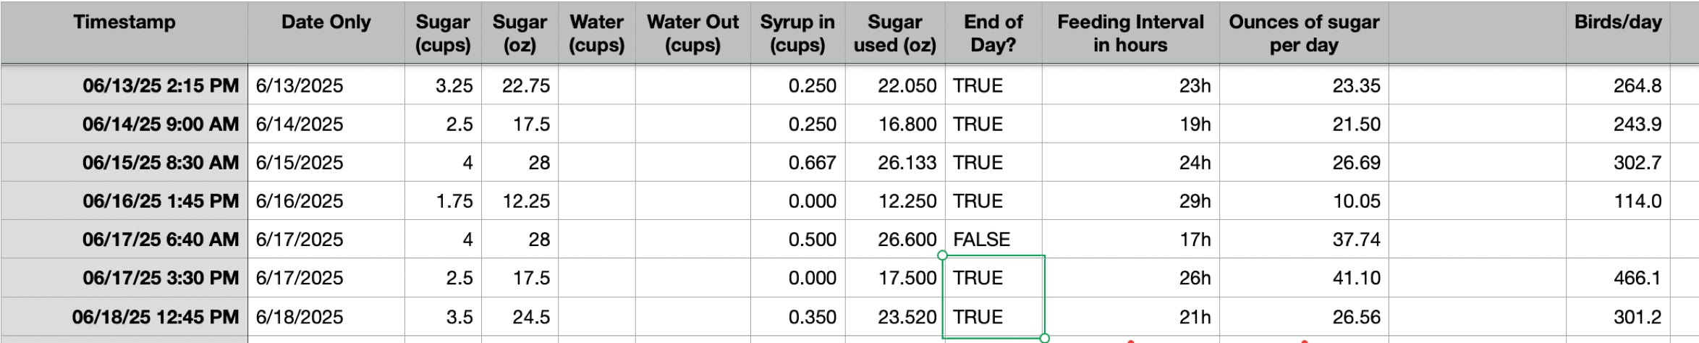
Task: Click the bottom-right selection handle of green range
Action: pyautogui.click(x=1044, y=338)
